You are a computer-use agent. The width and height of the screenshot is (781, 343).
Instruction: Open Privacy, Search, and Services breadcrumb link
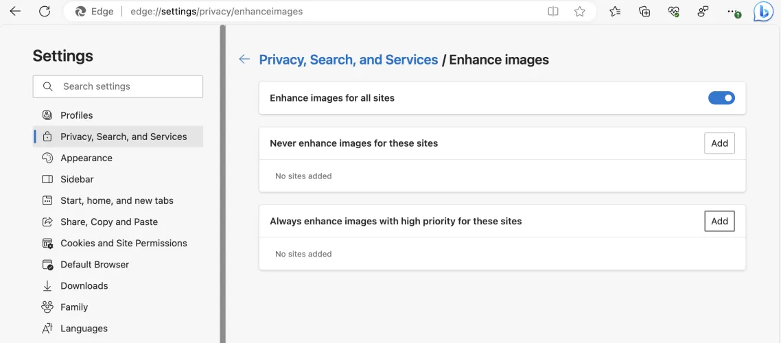point(348,60)
